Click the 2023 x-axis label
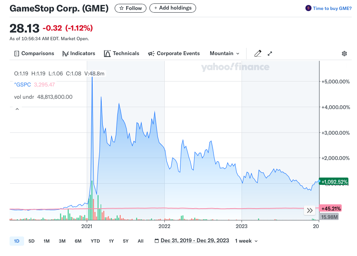 tap(242, 226)
